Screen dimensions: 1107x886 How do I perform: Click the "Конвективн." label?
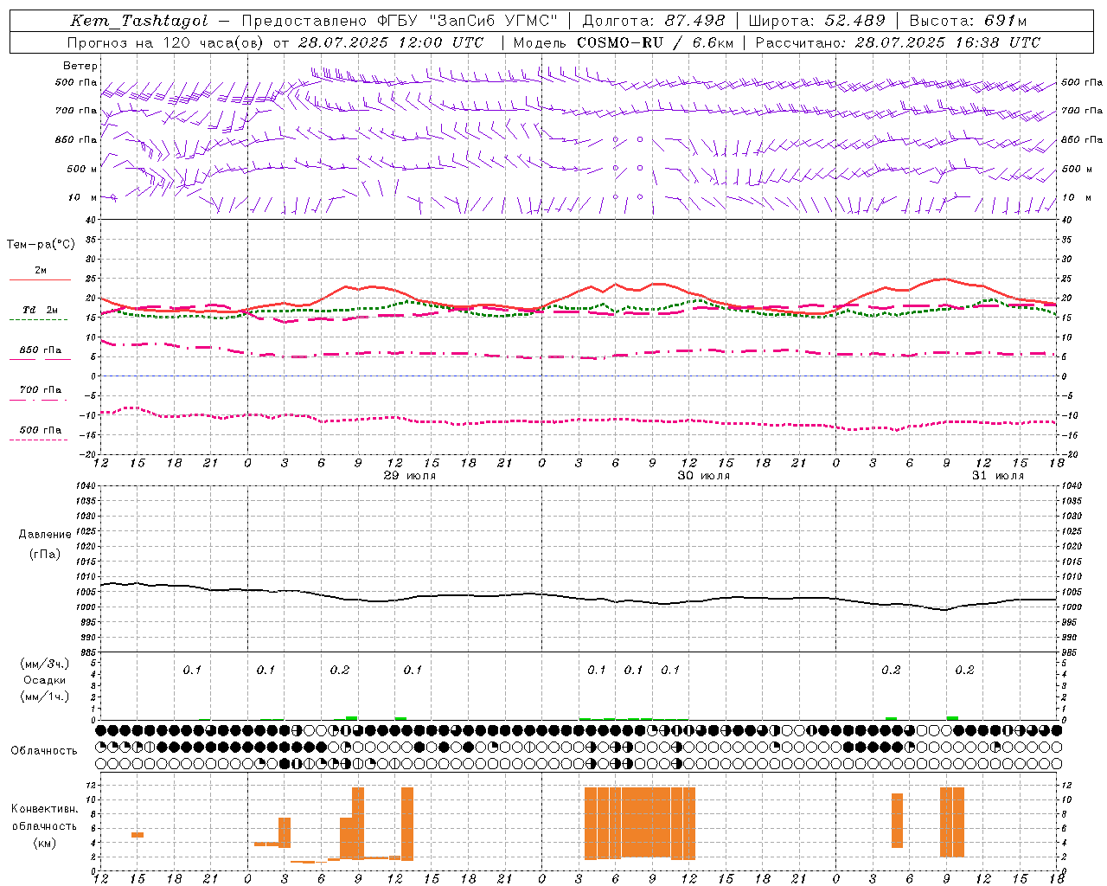point(44,809)
